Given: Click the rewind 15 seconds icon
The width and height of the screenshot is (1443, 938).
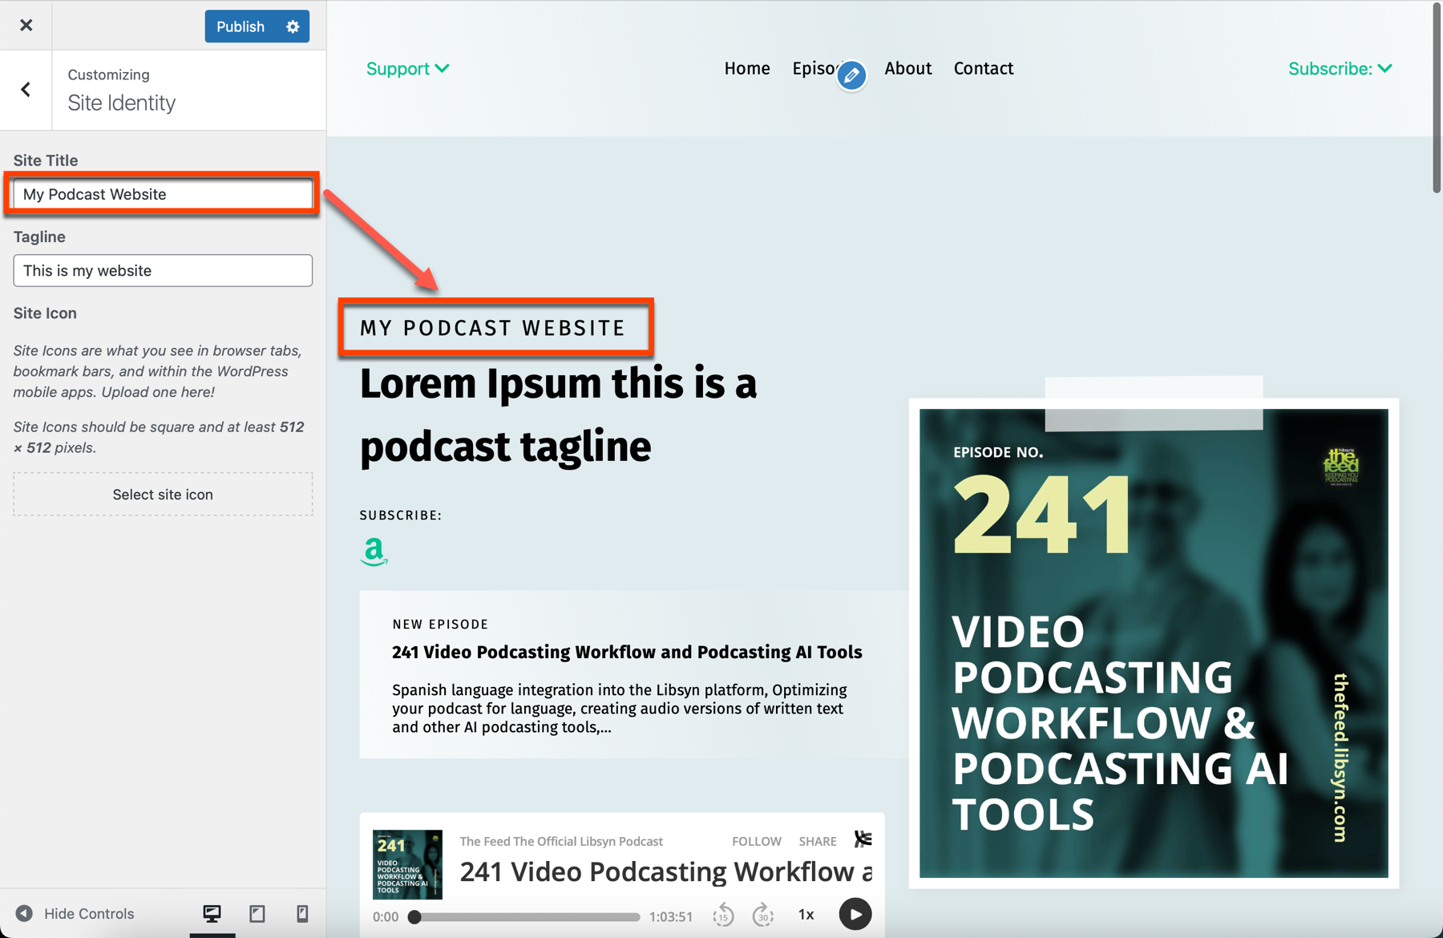Looking at the screenshot, I should pyautogui.click(x=724, y=915).
